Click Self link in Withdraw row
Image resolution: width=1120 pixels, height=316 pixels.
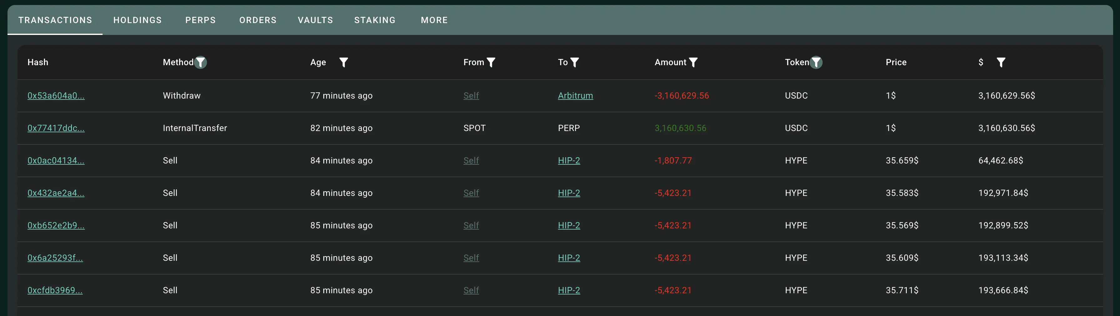pyautogui.click(x=471, y=96)
